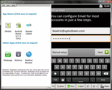Toggle the shift key on keyboard
The image size is (112, 90).
(55, 73)
